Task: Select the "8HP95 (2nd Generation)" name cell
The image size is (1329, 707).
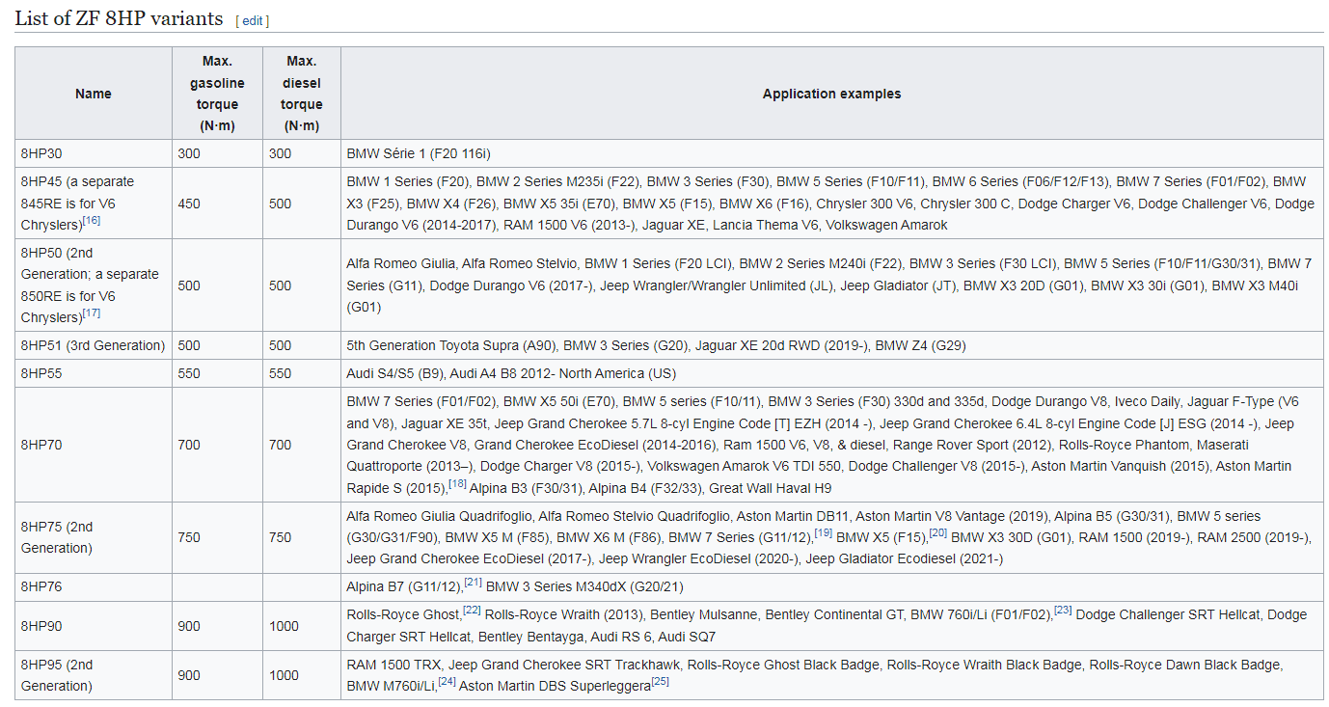Action: click(x=94, y=675)
